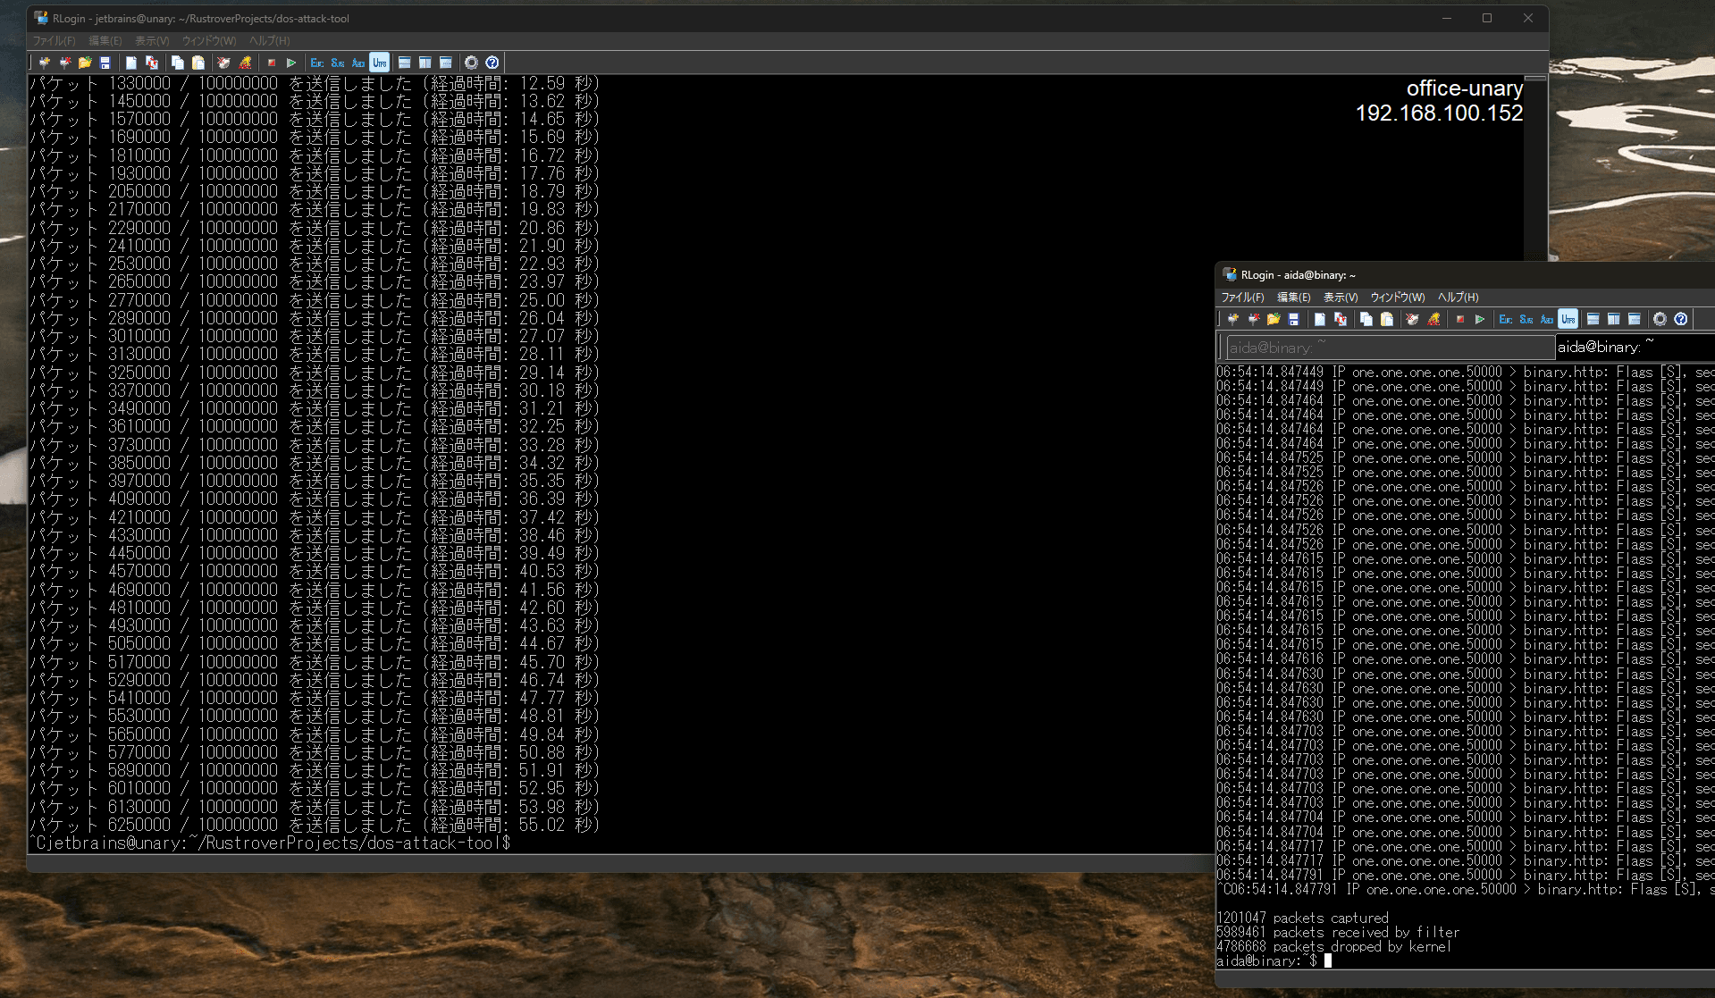Viewport: 1715px width, 998px height.
Task: Click disconnect icon in jetbrains@unary window toolbar
Action: [x=64, y=63]
